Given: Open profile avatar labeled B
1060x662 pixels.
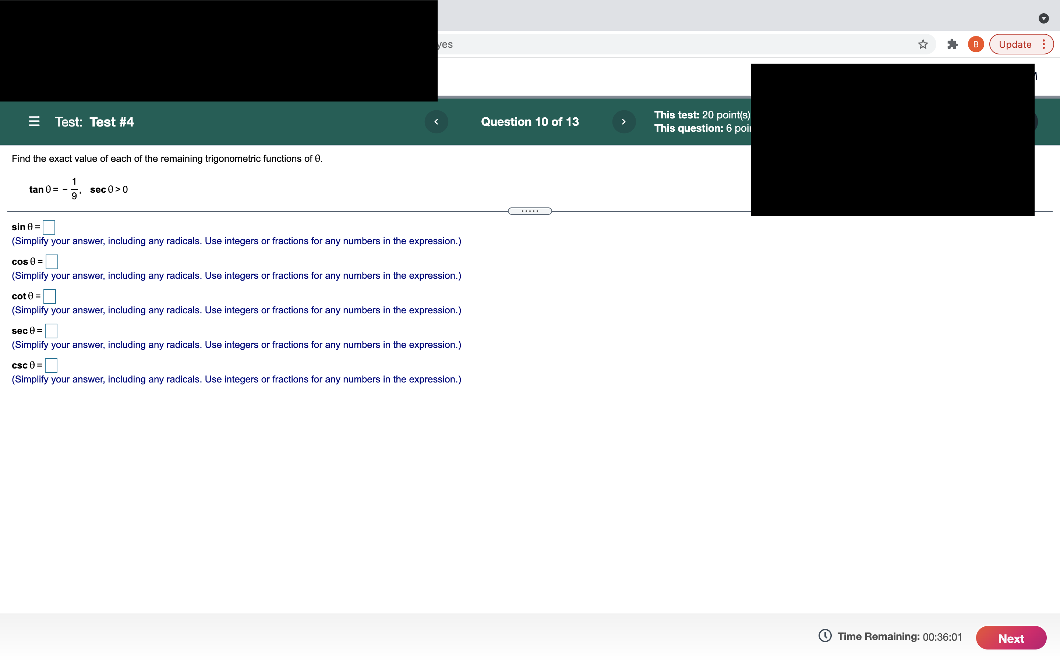Looking at the screenshot, I should 975,44.
